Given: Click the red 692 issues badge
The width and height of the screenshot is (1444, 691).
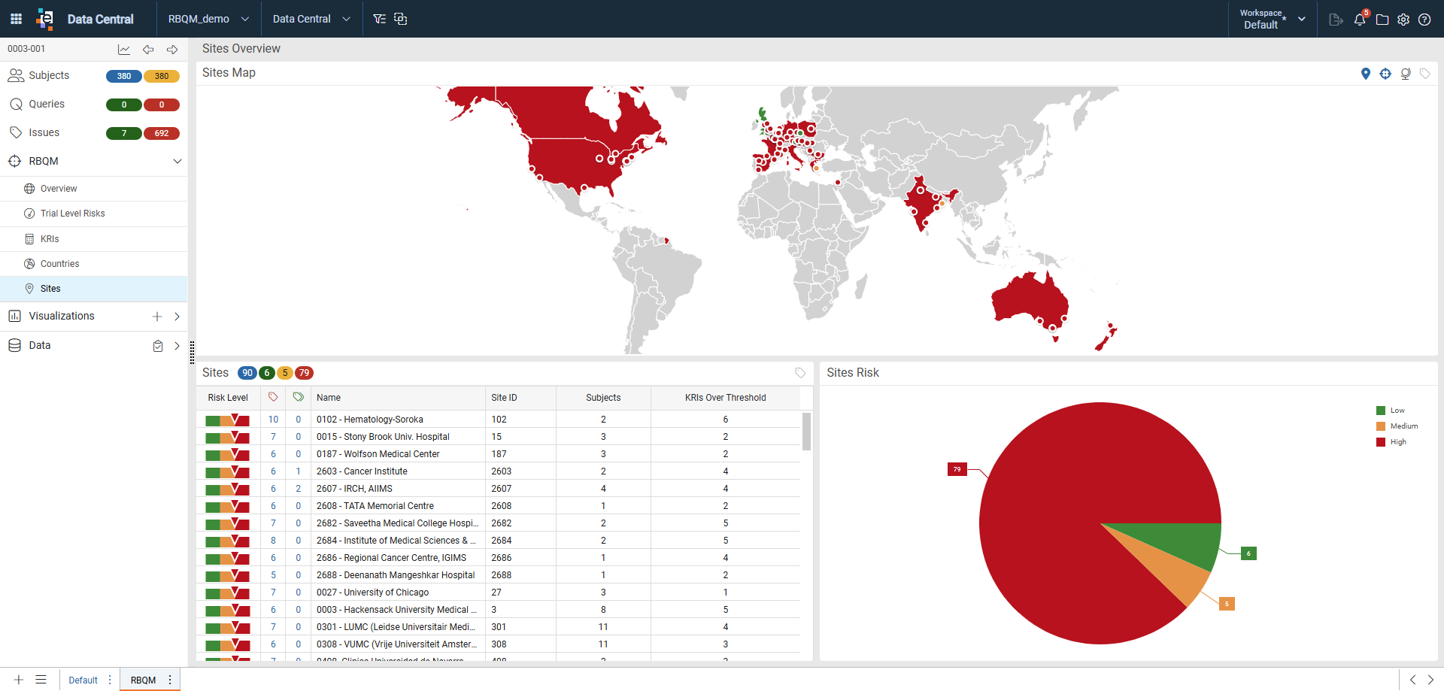Looking at the screenshot, I should [x=162, y=133].
